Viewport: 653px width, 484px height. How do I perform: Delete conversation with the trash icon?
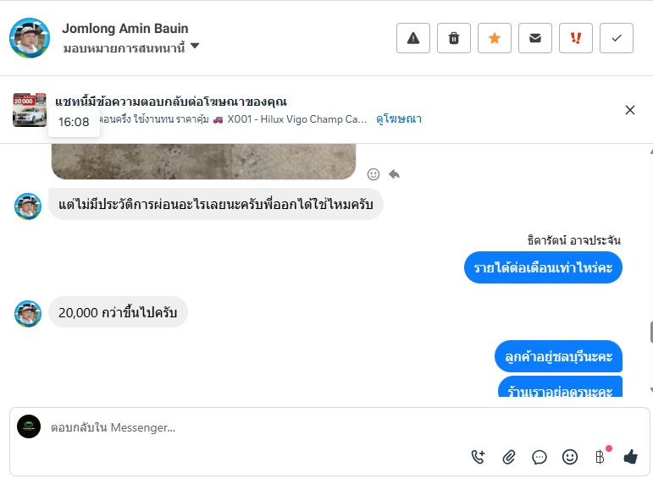coord(454,38)
